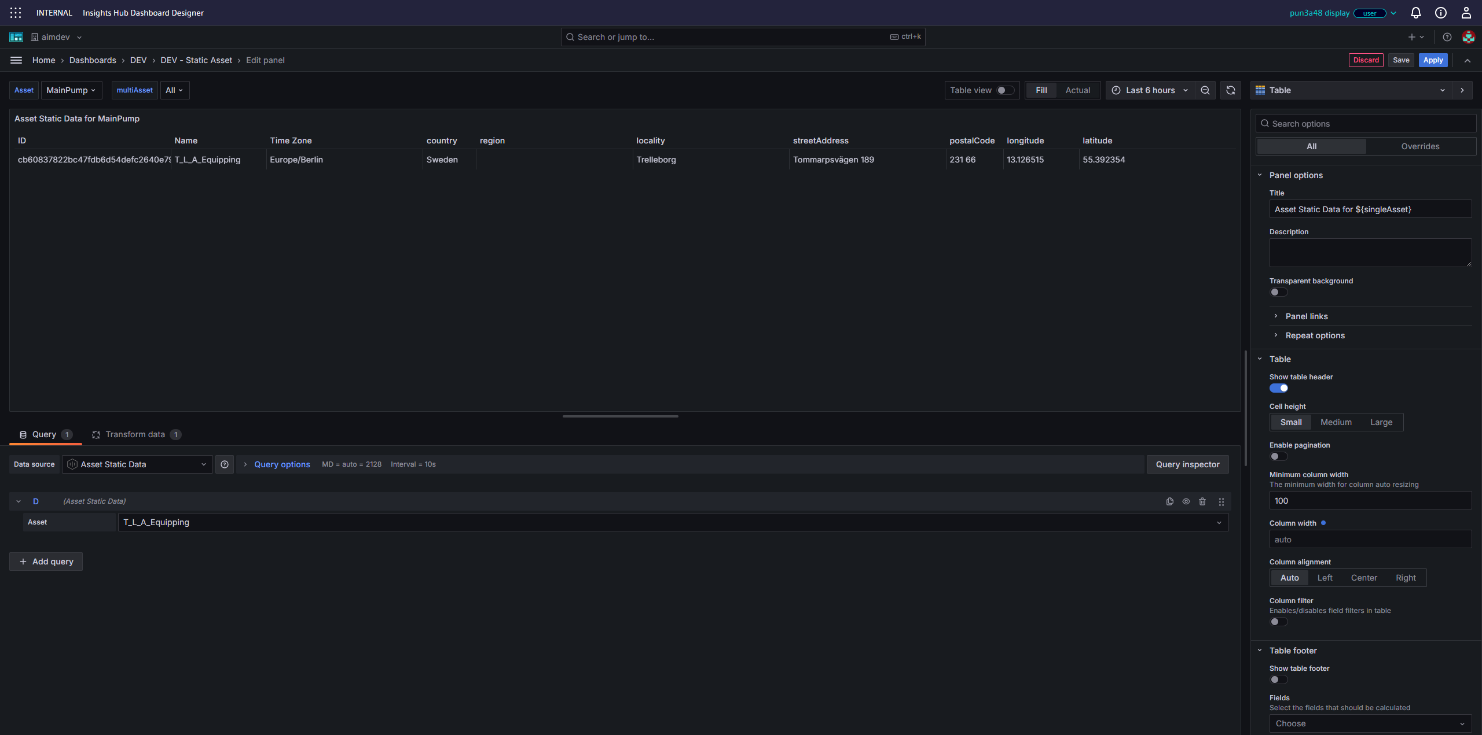Image resolution: width=1482 pixels, height=735 pixels.
Task: Open the notifications bell
Action: (x=1415, y=13)
